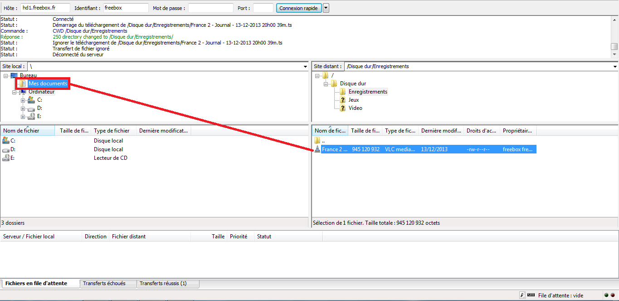Click the E: CD drive icon in file list
The image size is (619, 301).
pyautogui.click(x=5, y=158)
